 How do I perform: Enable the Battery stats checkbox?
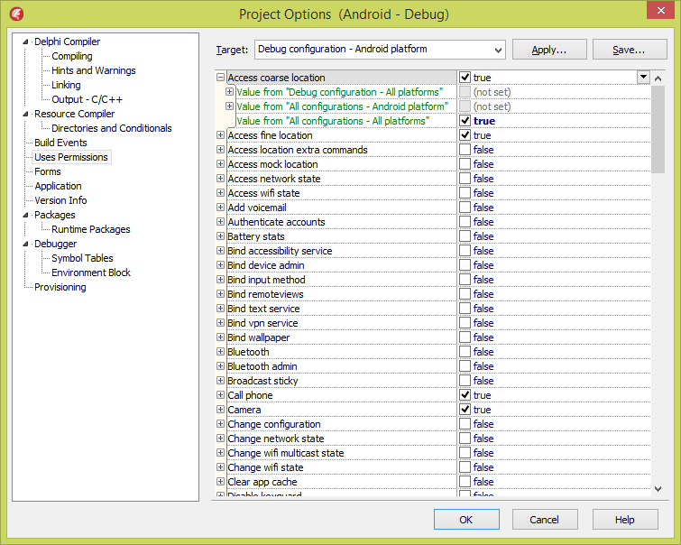(x=465, y=236)
